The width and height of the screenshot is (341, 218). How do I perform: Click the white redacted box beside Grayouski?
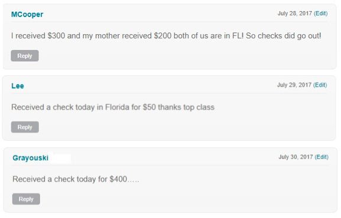(x=60, y=158)
